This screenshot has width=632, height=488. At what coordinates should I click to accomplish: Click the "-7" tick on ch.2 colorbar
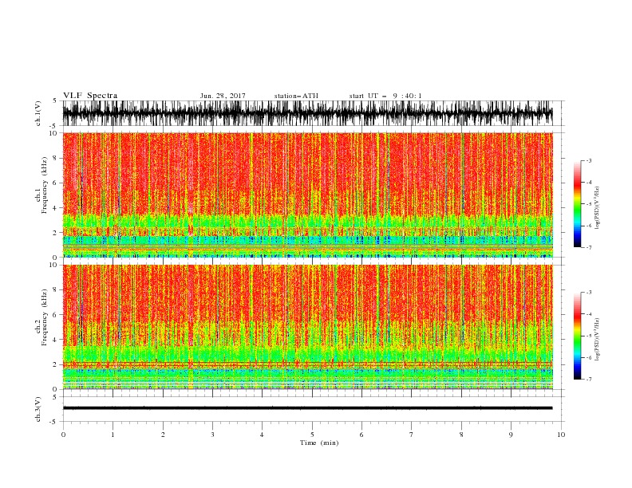click(589, 379)
